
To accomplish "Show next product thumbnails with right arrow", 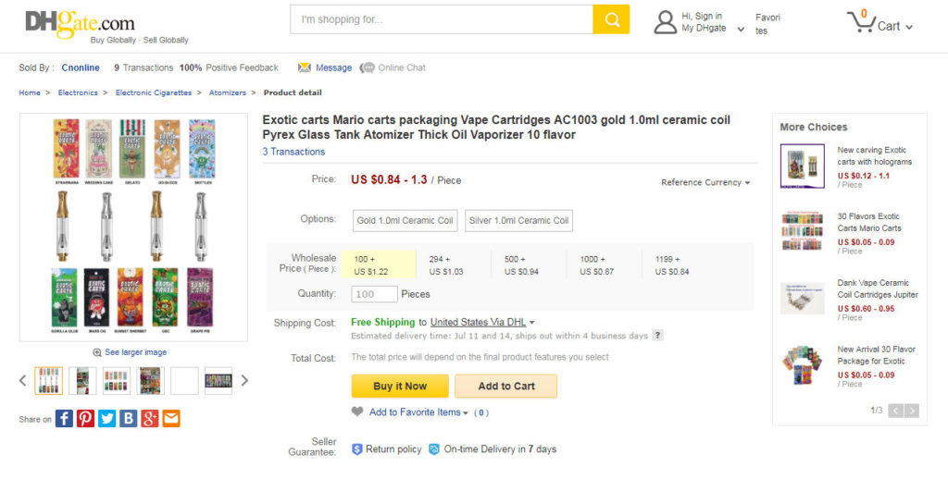I will click(x=244, y=381).
